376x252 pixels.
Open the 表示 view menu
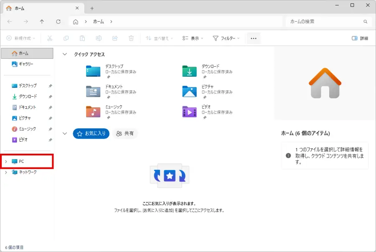click(x=193, y=38)
